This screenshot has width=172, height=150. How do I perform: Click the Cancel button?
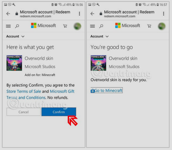pyautogui.click(x=24, y=112)
